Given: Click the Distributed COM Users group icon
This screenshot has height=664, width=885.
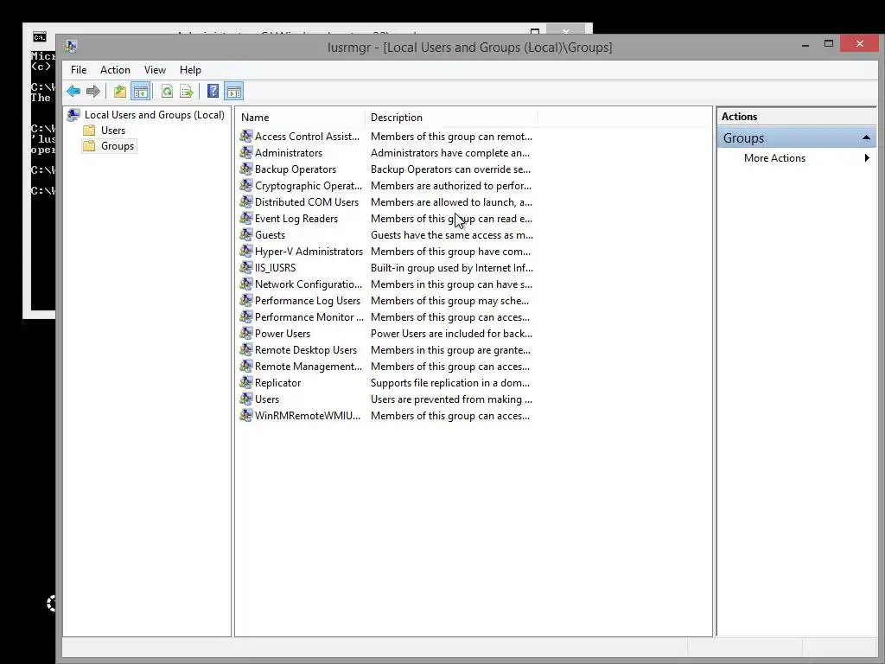Looking at the screenshot, I should [x=246, y=201].
